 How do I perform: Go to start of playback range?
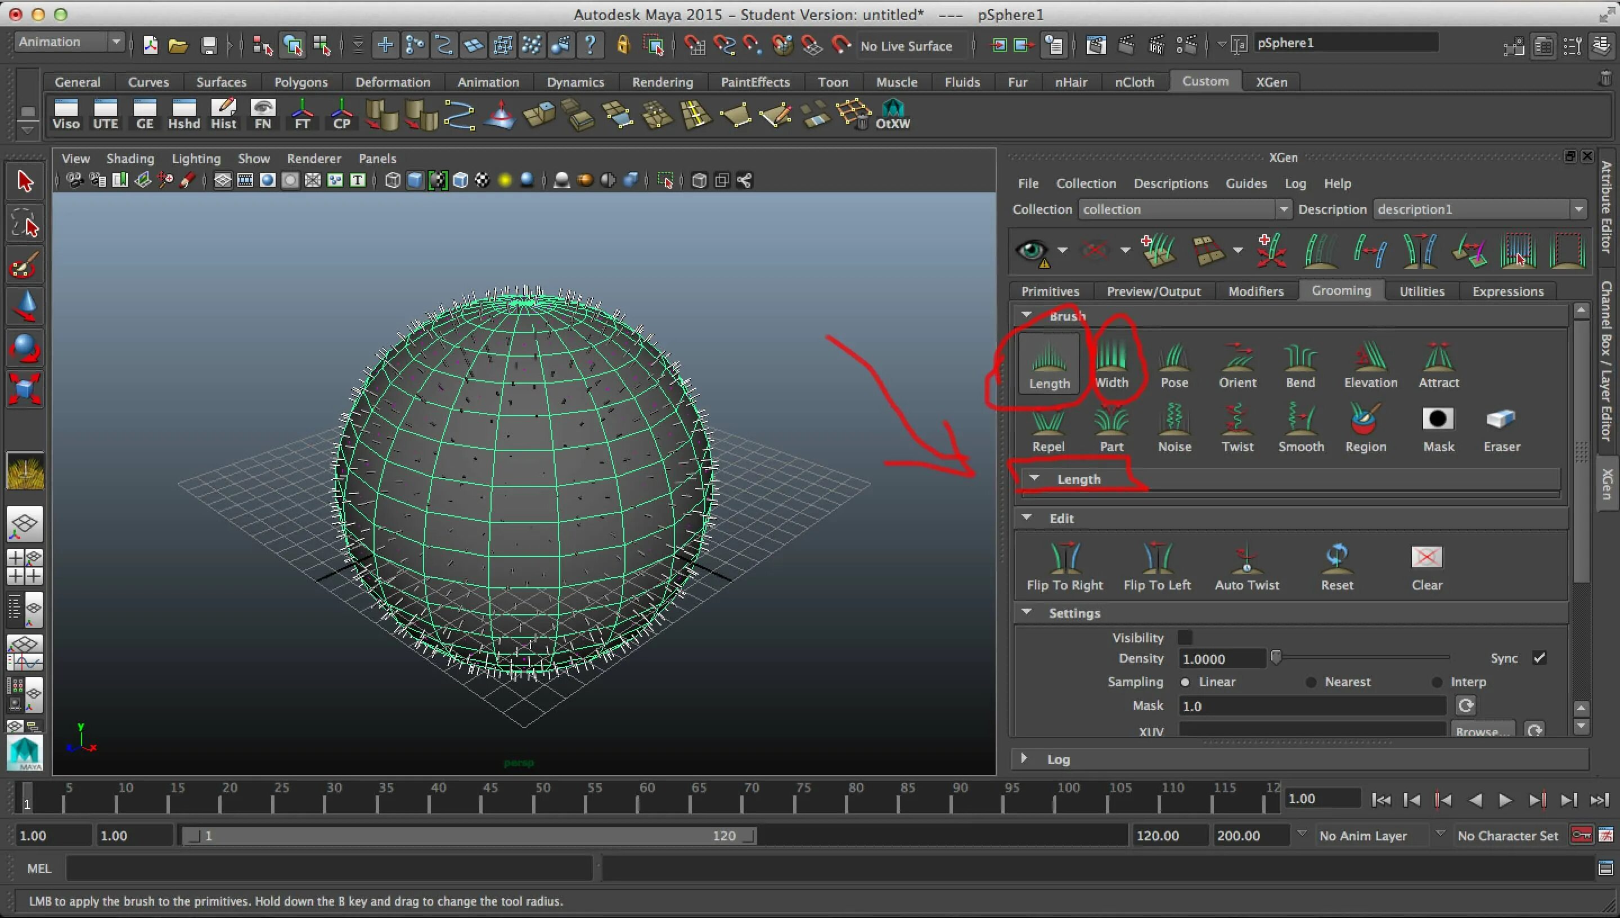1381,800
